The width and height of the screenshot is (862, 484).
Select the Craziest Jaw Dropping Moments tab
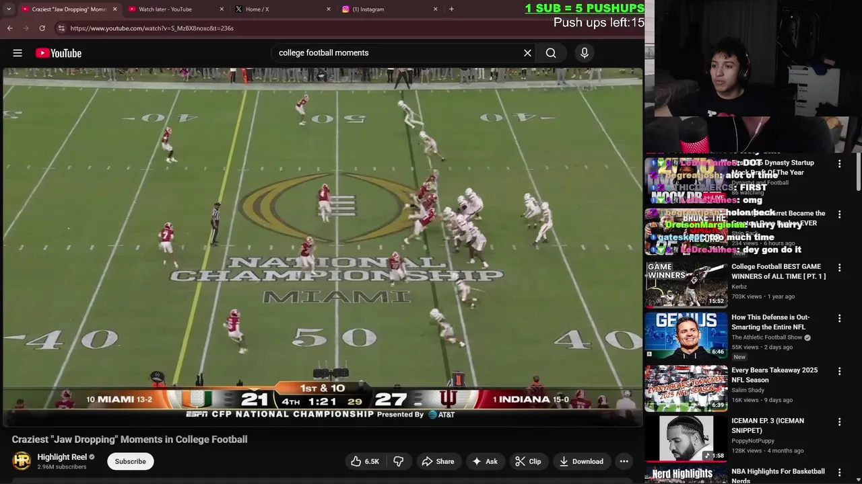pos(67,9)
